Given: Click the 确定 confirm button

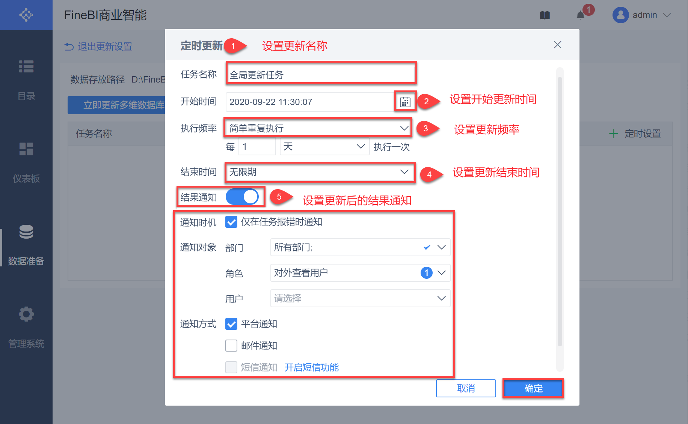Looking at the screenshot, I should click(533, 388).
